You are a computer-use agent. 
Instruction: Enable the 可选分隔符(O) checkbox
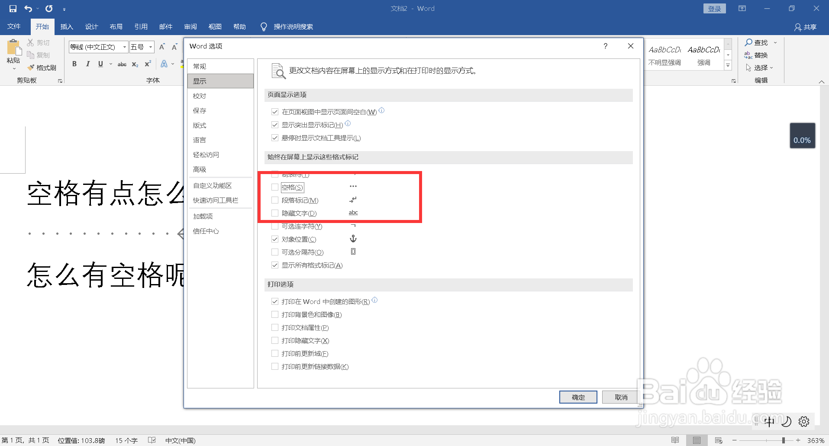(274, 252)
